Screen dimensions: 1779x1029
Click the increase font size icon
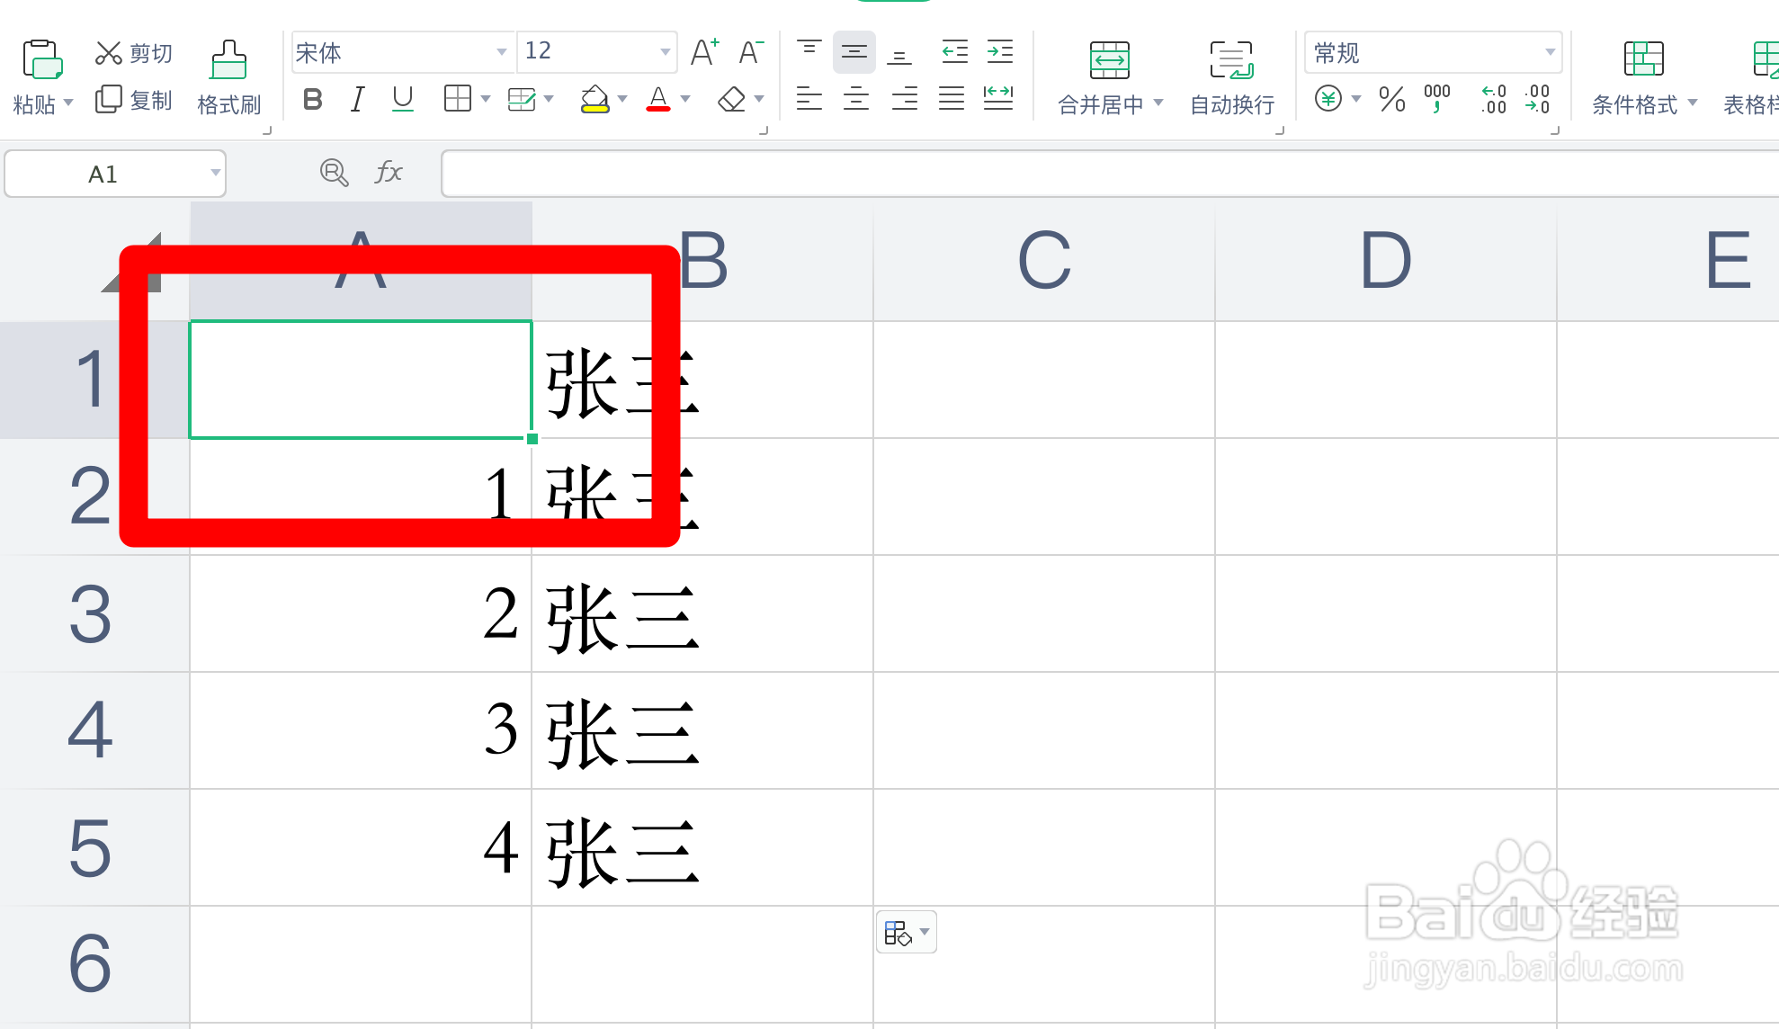coord(704,52)
